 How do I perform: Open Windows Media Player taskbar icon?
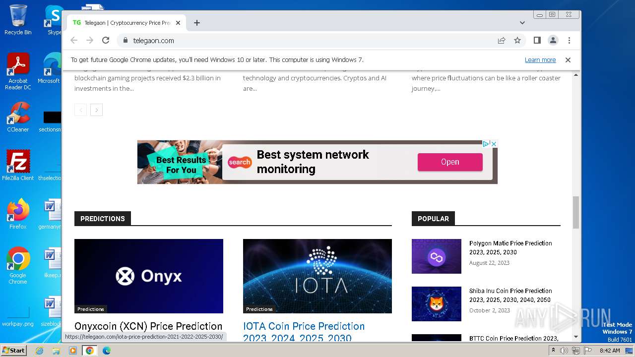[x=73, y=351]
